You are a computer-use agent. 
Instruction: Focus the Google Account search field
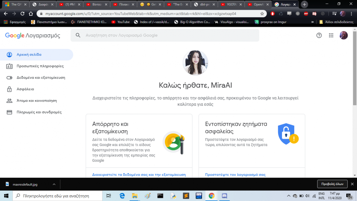pyautogui.click(x=168, y=35)
